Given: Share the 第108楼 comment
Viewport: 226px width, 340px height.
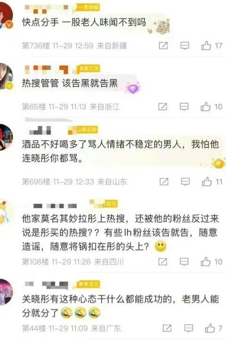Looking at the screenshot, I should point(162,262).
